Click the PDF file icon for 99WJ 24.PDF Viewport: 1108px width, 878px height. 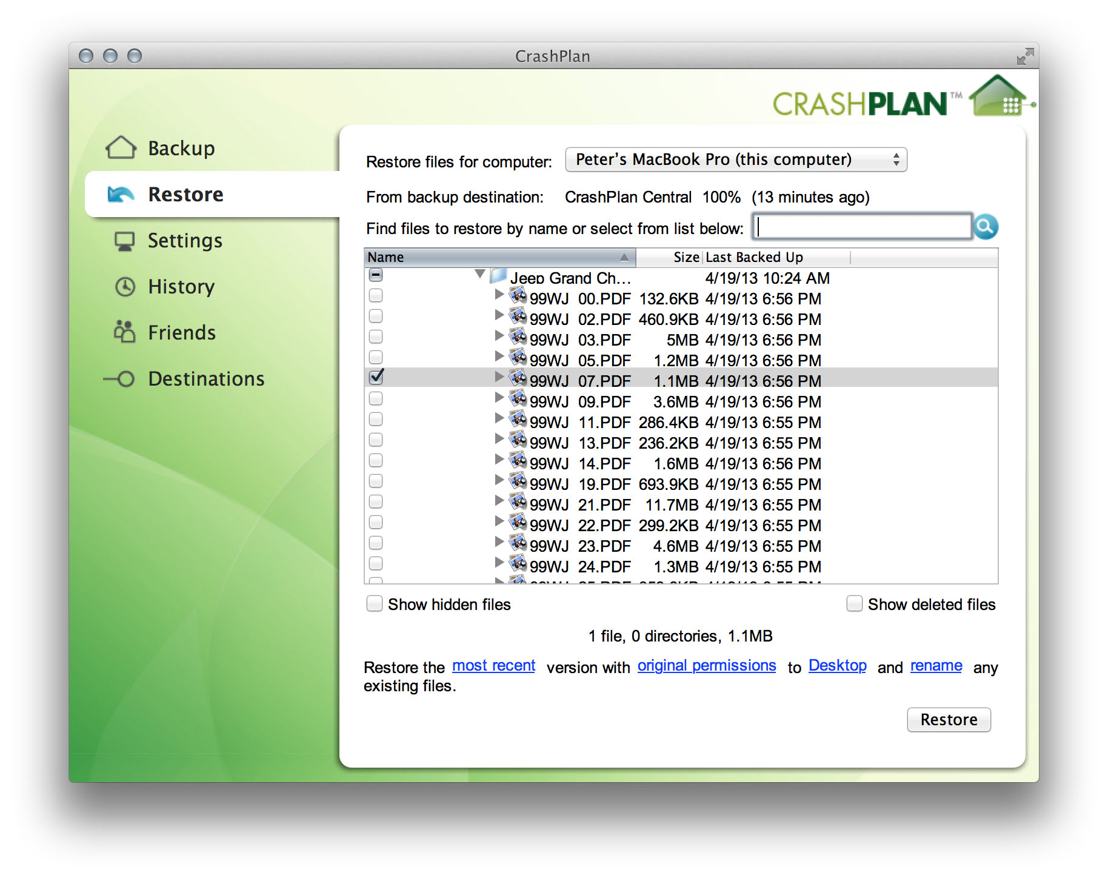click(x=518, y=563)
